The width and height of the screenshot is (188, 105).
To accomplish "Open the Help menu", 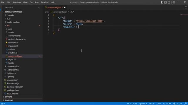I will [x=53, y=2].
